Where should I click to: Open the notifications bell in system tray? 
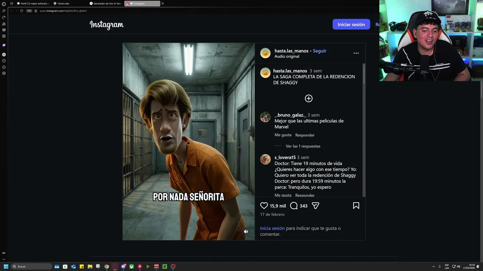tap(478, 266)
